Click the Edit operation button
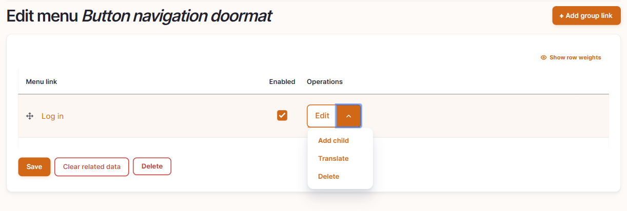This screenshot has height=211, width=627. click(322, 116)
